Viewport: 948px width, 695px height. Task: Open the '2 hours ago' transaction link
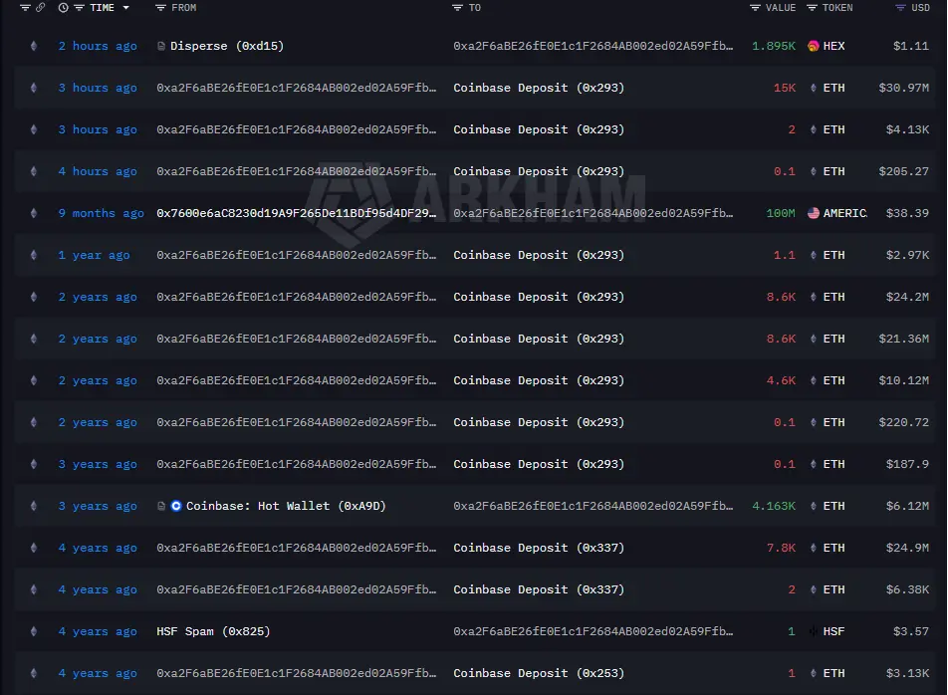point(98,46)
